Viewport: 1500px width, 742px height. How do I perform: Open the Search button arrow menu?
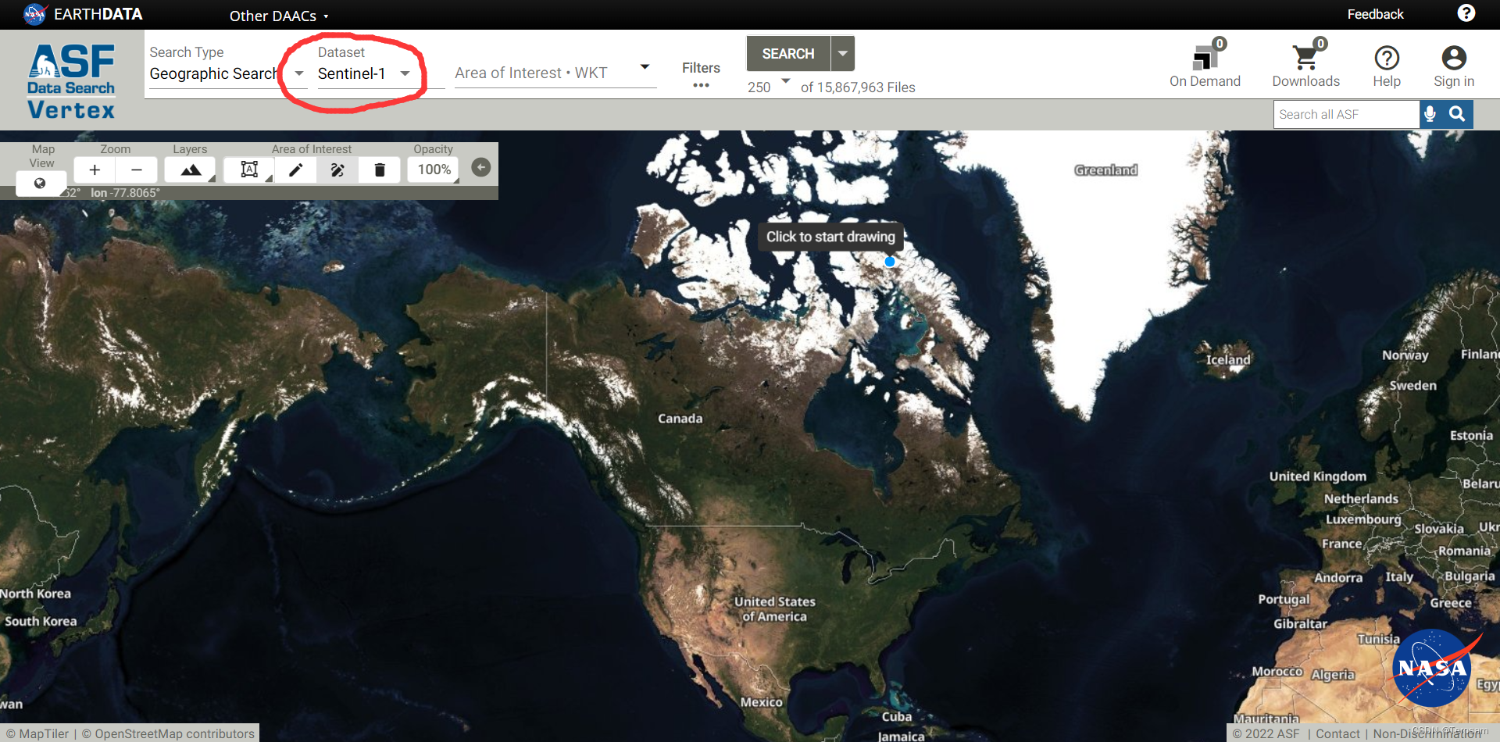point(842,53)
